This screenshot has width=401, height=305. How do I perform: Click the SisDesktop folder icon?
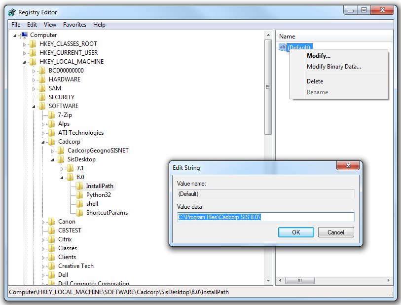(x=61, y=159)
